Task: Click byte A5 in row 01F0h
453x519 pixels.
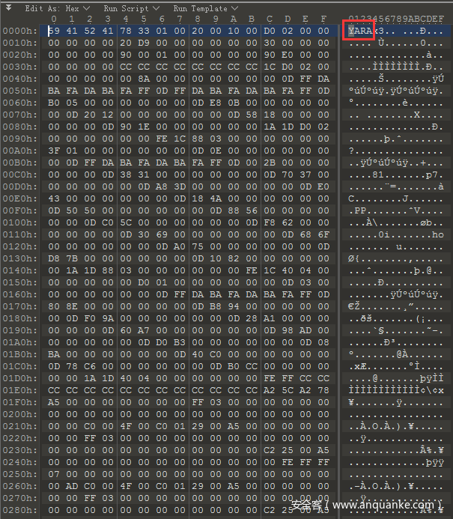Action: 54,402
